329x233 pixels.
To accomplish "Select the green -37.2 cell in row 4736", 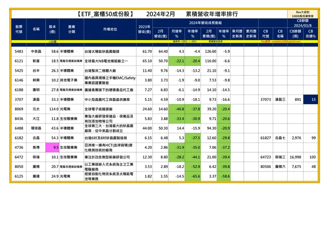I will point(224,147).
